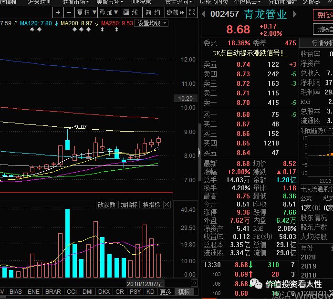Open DK点自动提示涨跌信号 link
Image resolution: width=333 pixels, height=299 pixels.
coord(250,53)
